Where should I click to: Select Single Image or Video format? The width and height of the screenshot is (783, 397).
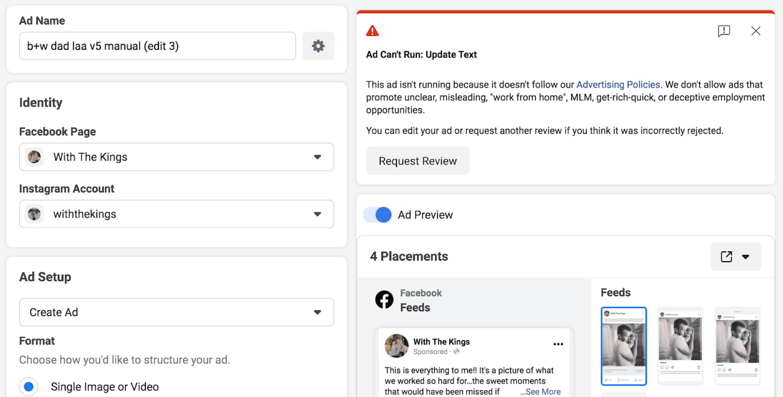[29, 386]
